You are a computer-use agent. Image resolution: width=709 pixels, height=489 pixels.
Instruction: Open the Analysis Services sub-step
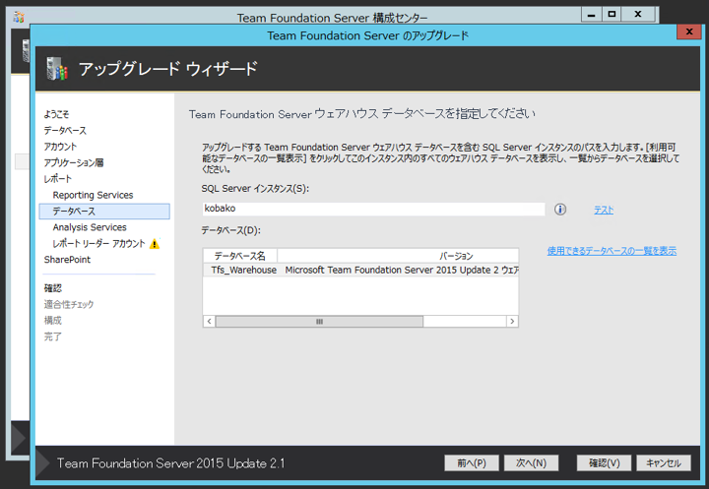pos(90,227)
